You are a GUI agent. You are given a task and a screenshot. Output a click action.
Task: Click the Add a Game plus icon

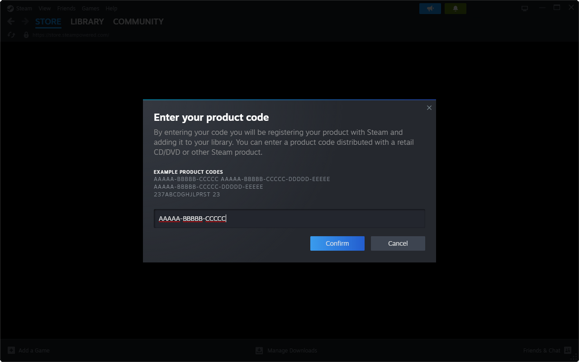(x=11, y=350)
